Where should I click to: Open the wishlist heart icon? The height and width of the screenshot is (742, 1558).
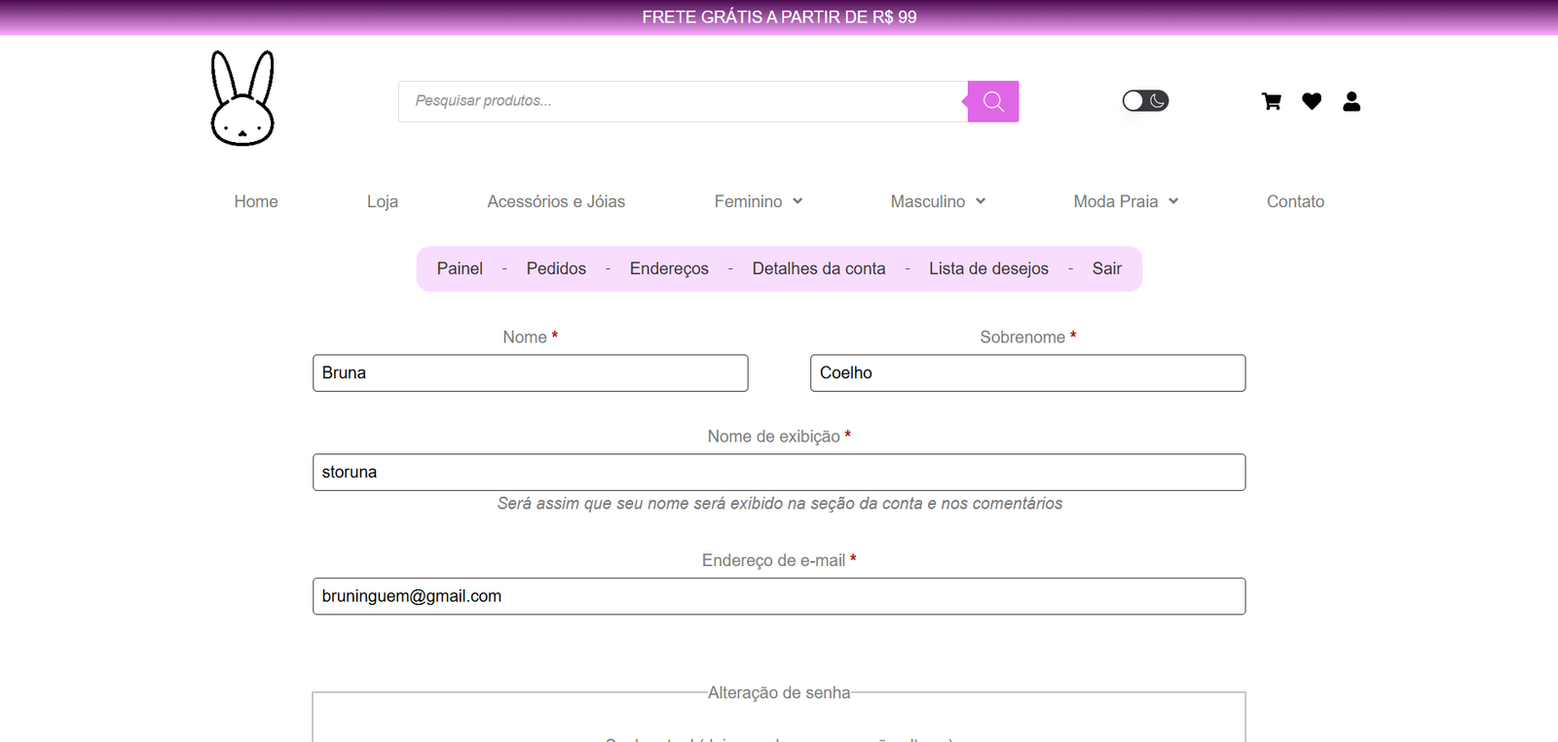pos(1312,101)
